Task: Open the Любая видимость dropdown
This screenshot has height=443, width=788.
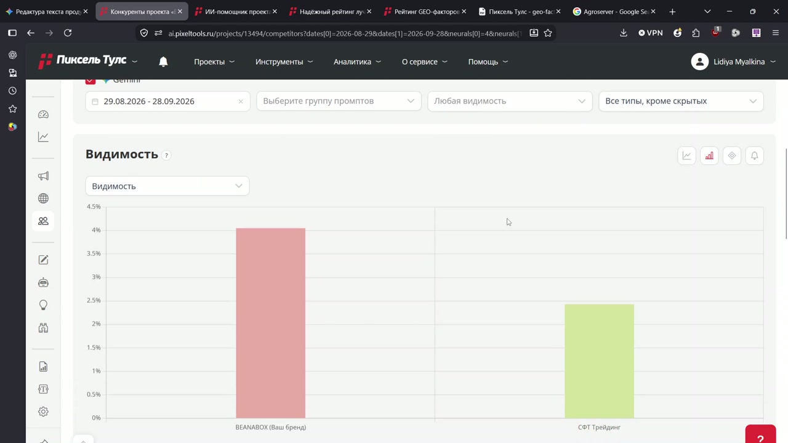Action: point(510,101)
